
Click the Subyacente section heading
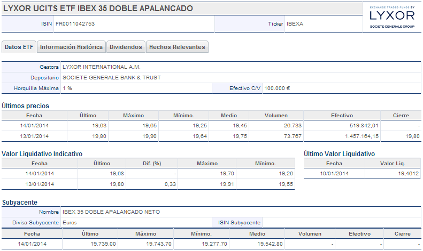pyautogui.click(x=20, y=203)
